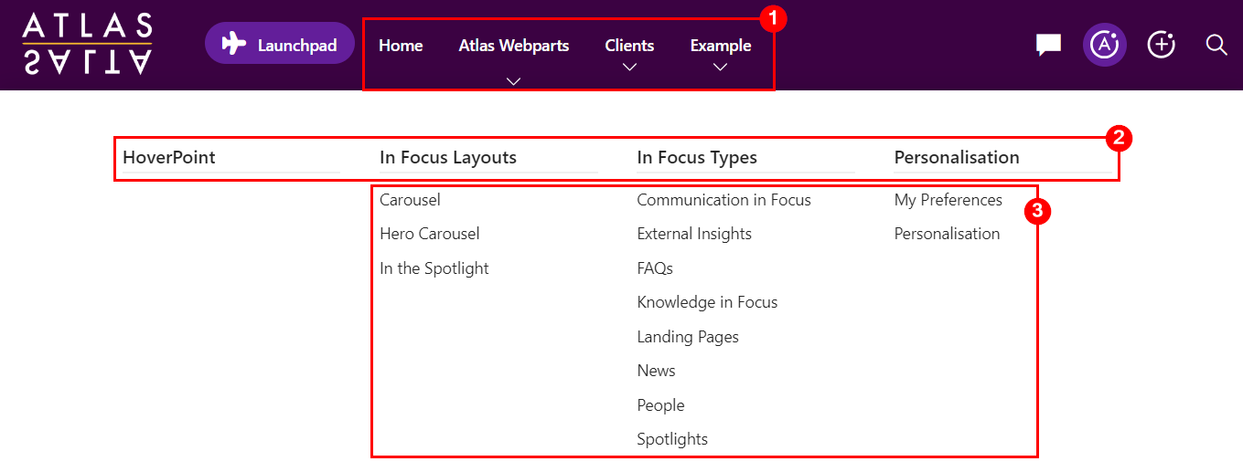The image size is (1243, 472).
Task: Open the circular user profile icon
Action: [x=1105, y=45]
